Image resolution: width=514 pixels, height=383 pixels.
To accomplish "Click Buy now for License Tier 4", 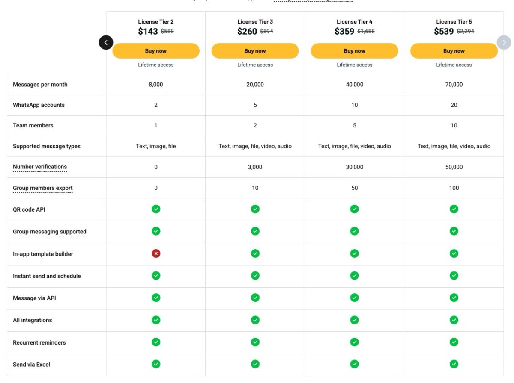I will tap(355, 51).
